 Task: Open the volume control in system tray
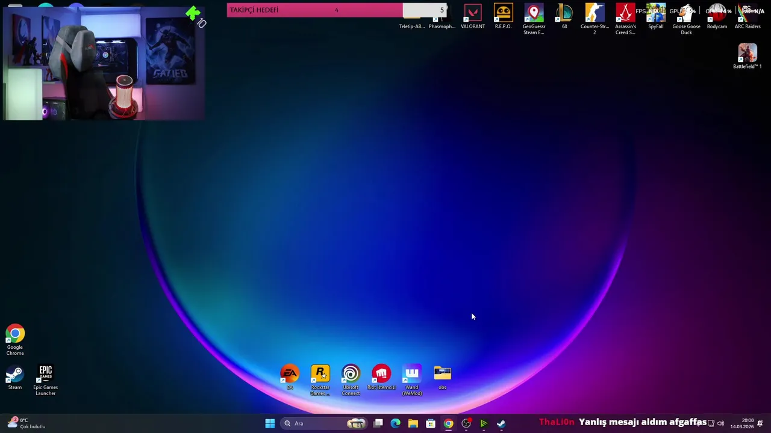[x=721, y=423]
